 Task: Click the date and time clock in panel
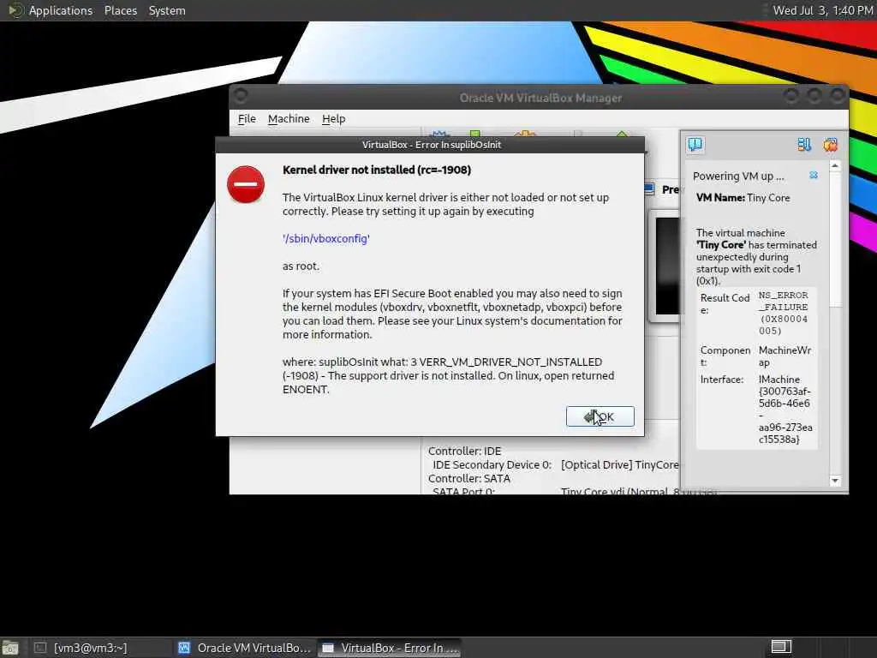[823, 10]
